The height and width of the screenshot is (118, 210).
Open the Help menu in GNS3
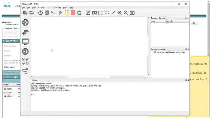click(x=72, y=8)
